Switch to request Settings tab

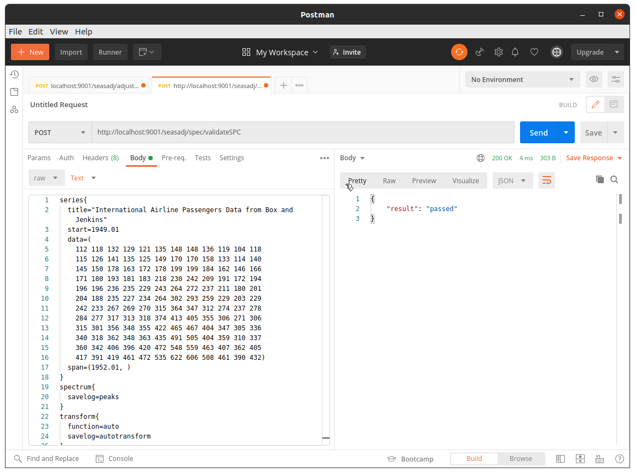(232, 158)
